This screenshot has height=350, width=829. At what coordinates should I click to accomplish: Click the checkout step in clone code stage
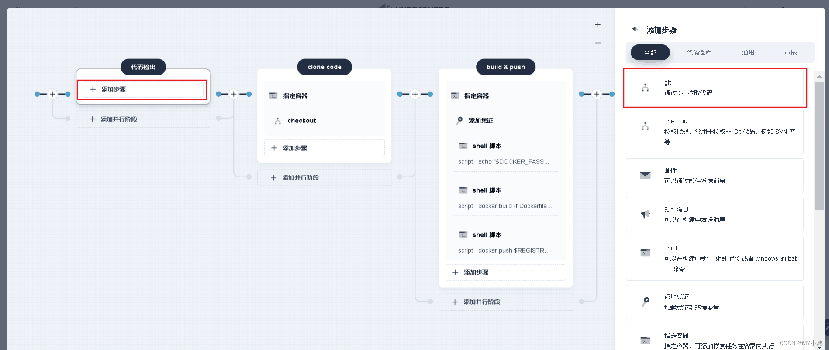coord(325,121)
